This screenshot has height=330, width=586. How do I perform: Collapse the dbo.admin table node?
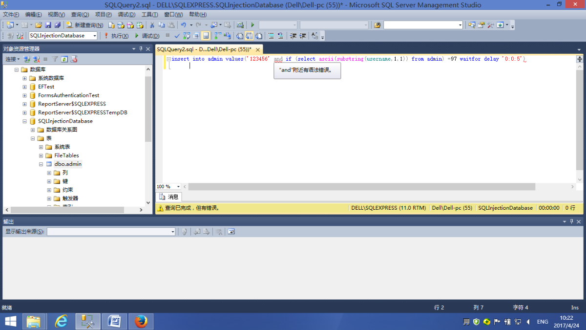[41, 164]
